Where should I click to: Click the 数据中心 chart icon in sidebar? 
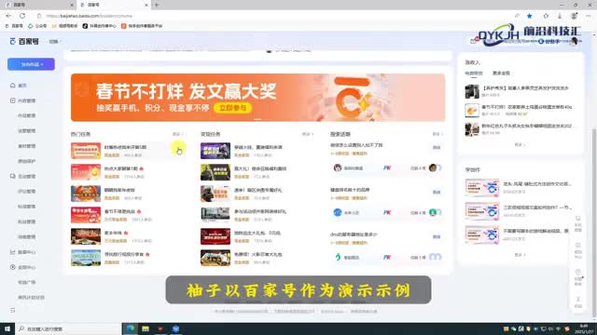[x=12, y=252]
